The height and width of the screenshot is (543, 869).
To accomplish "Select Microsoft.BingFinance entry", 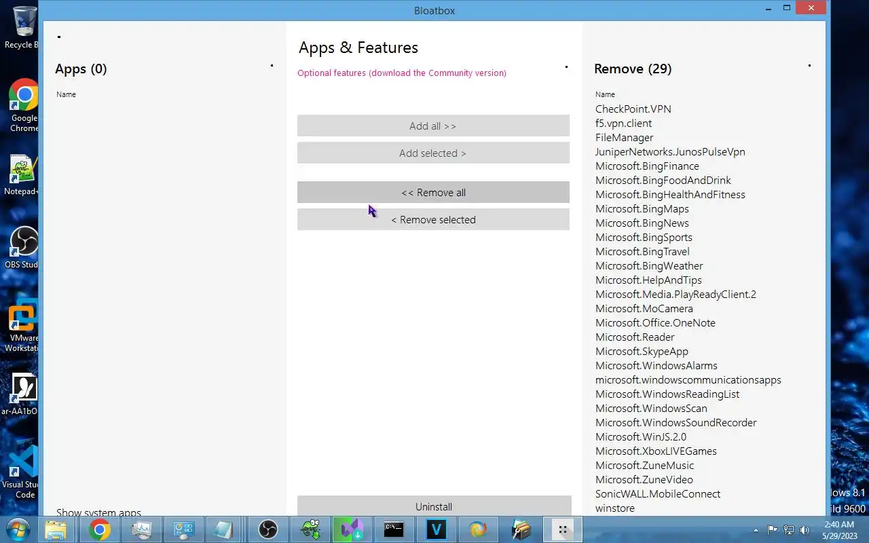I will [x=647, y=166].
